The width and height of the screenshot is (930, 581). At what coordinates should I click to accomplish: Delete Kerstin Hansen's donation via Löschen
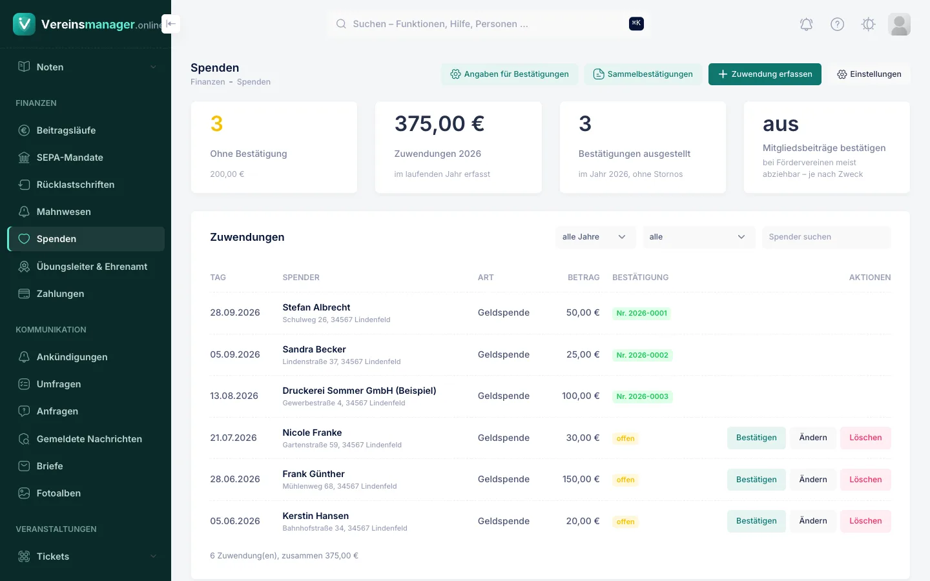pos(865,521)
